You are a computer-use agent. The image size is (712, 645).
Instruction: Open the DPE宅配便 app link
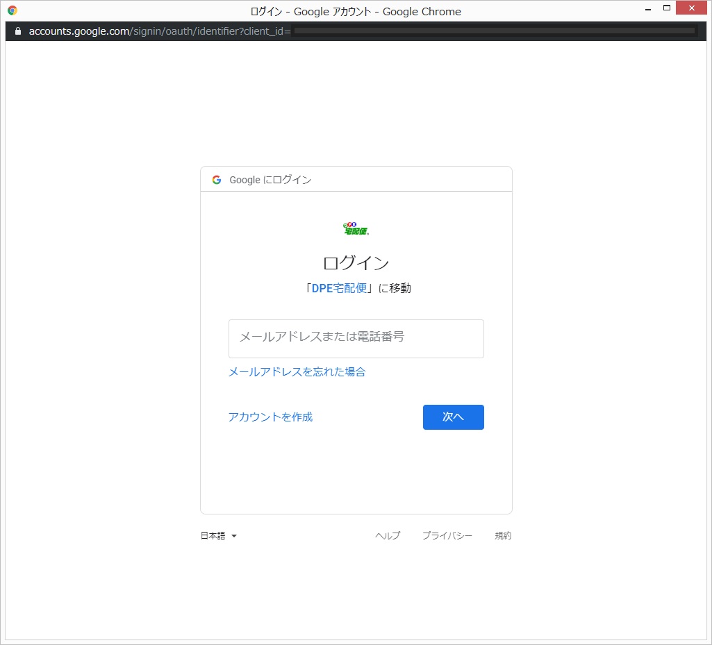(339, 288)
